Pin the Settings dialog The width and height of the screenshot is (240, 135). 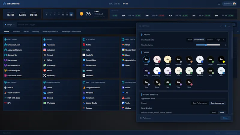coord(225,26)
